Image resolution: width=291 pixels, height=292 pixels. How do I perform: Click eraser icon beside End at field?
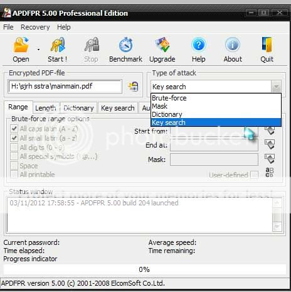(x=270, y=144)
